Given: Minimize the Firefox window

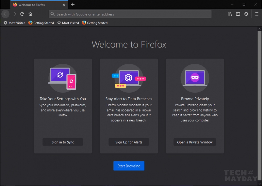Looking at the screenshot, I should [x=232, y=4].
